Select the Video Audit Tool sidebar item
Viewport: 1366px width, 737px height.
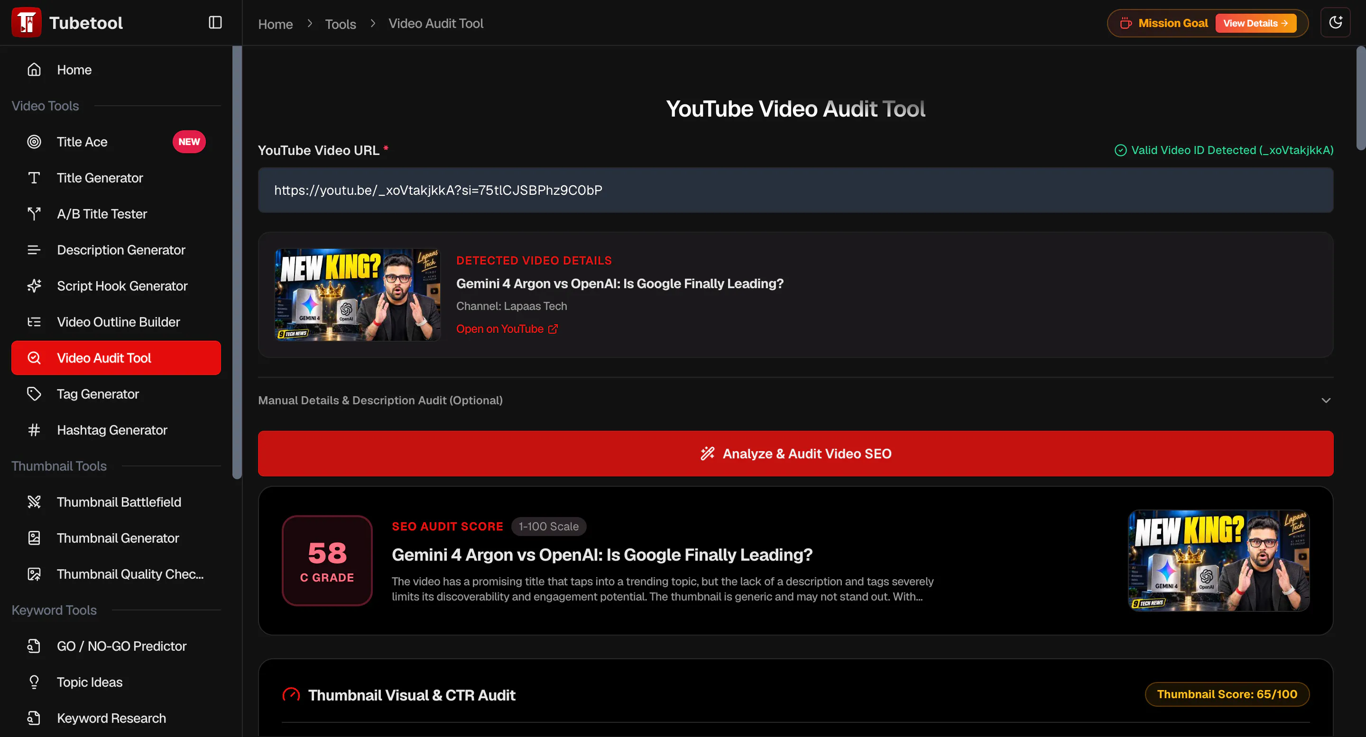[x=116, y=358]
